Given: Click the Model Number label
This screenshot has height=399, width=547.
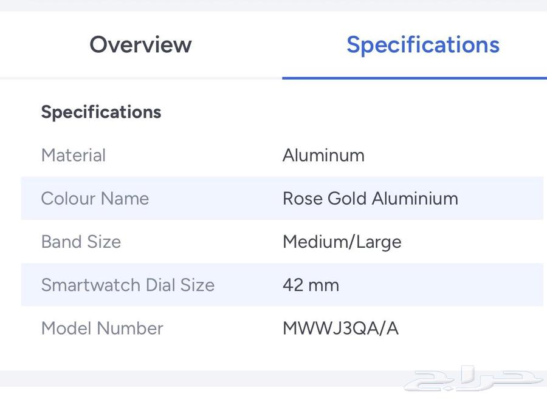Looking at the screenshot, I should [102, 328].
